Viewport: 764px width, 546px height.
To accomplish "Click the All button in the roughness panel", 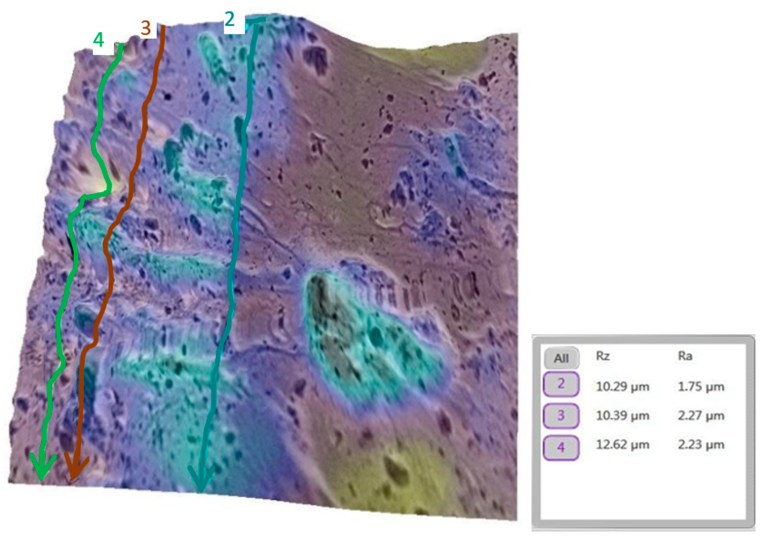I will pos(561,358).
